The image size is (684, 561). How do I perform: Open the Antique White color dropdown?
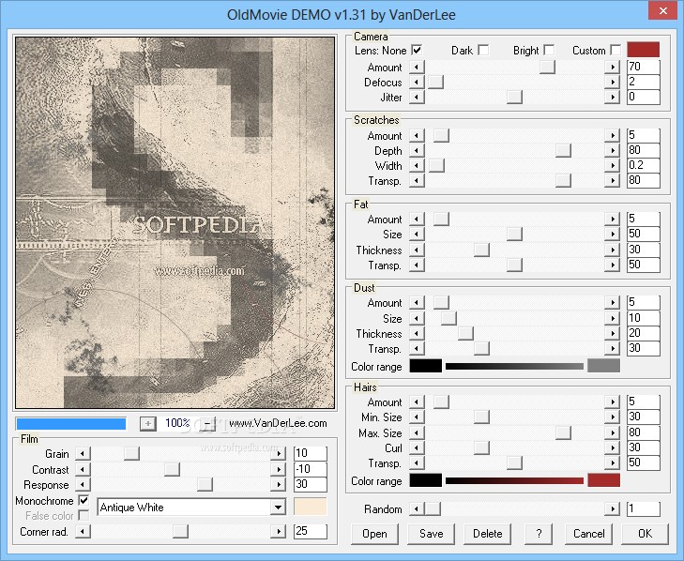tap(278, 508)
